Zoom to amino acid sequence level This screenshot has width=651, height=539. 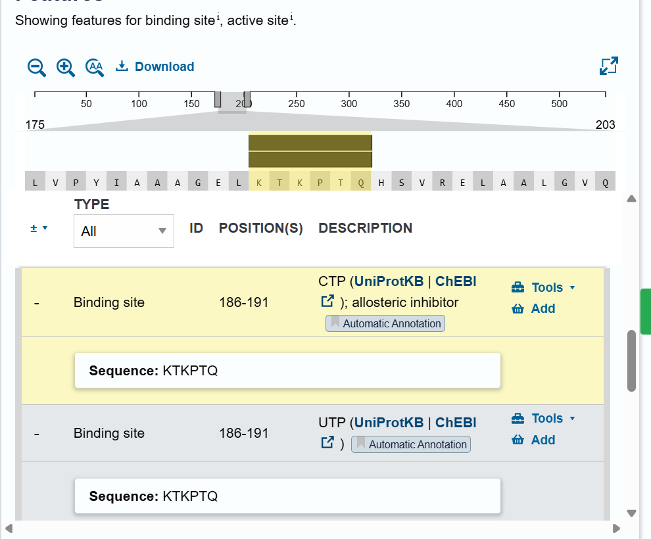coord(95,67)
